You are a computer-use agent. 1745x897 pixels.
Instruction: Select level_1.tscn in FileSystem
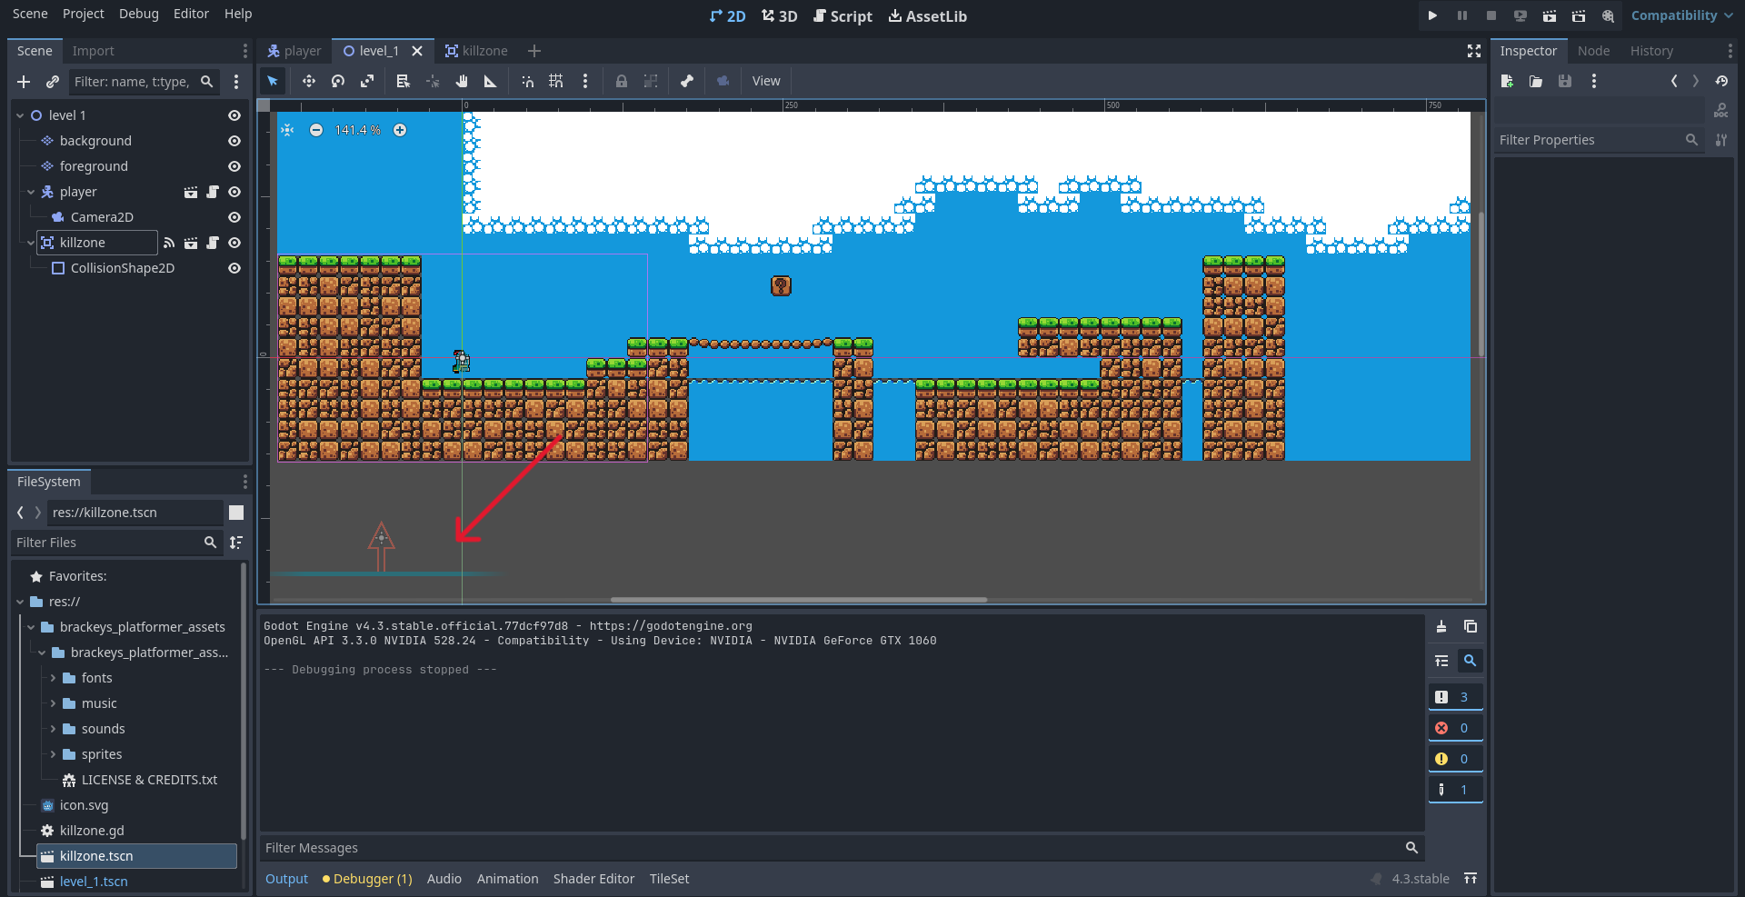click(94, 882)
